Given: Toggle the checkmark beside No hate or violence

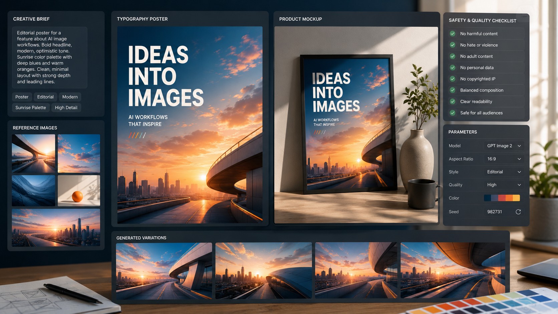Looking at the screenshot, I should (x=453, y=45).
